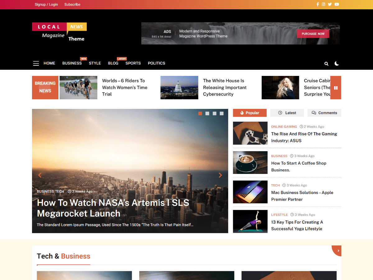
Task: Advance featured slider with next arrow
Action: [x=220, y=175]
